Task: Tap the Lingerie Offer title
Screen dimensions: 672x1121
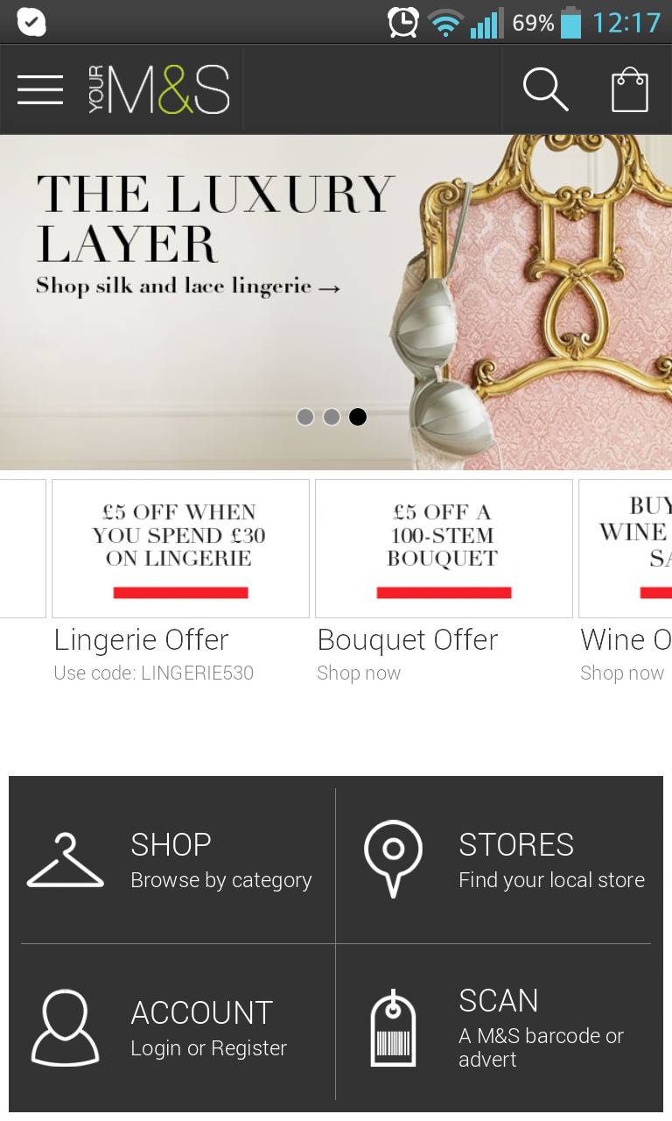Action: (141, 640)
